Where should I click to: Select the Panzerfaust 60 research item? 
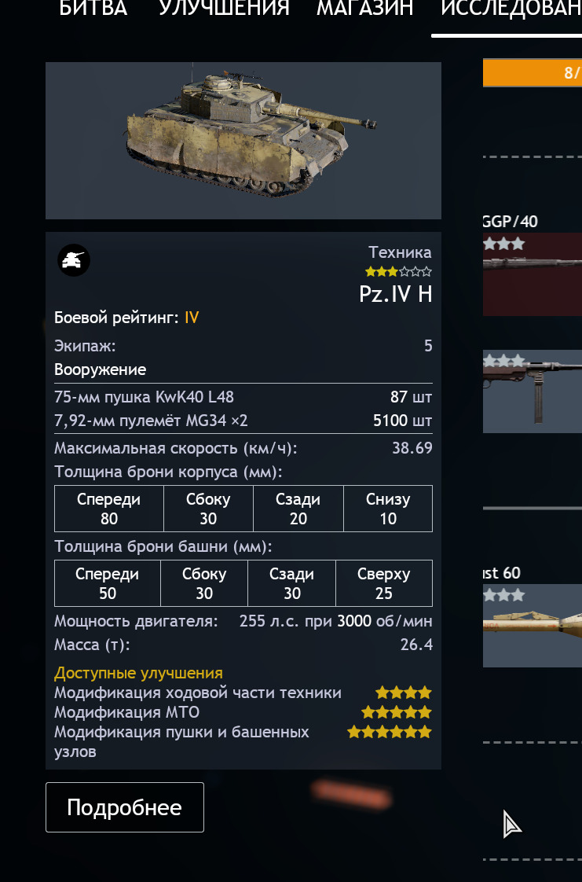click(x=533, y=626)
